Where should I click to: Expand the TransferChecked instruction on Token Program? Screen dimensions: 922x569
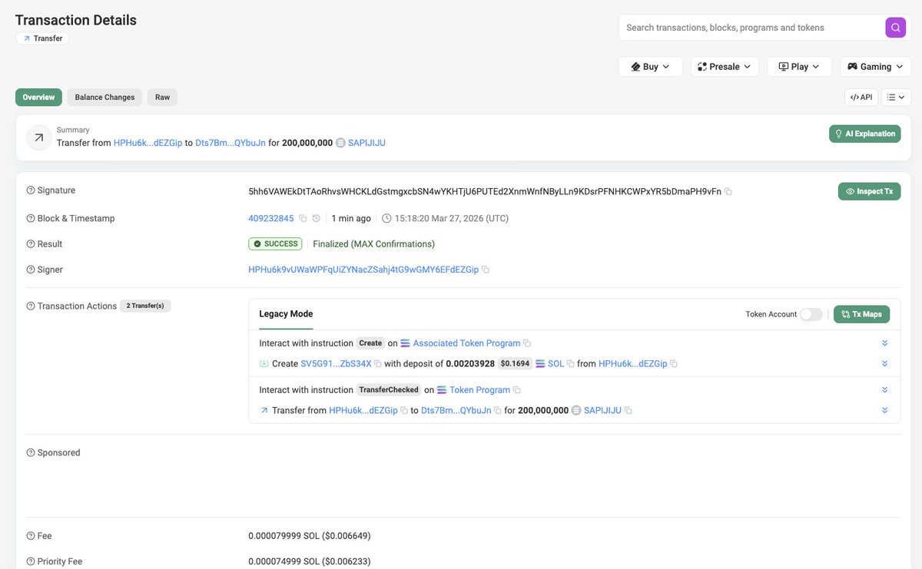point(885,390)
